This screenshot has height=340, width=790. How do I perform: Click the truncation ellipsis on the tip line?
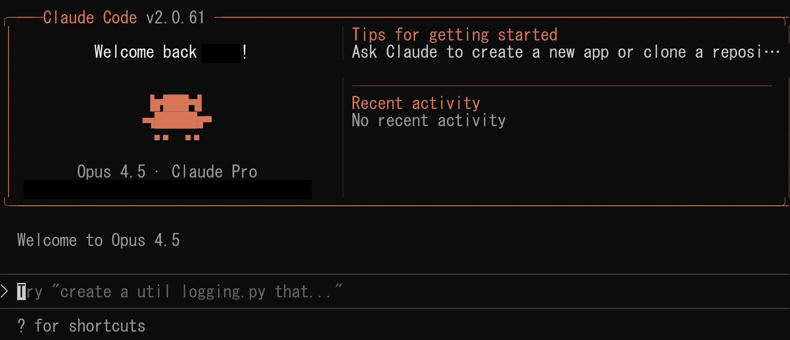click(x=772, y=52)
